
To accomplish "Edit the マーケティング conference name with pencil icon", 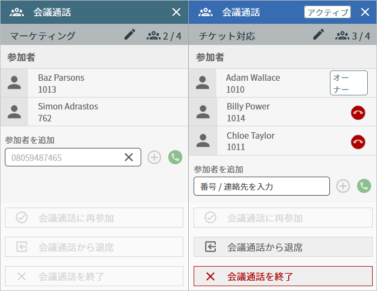I will click(130, 35).
